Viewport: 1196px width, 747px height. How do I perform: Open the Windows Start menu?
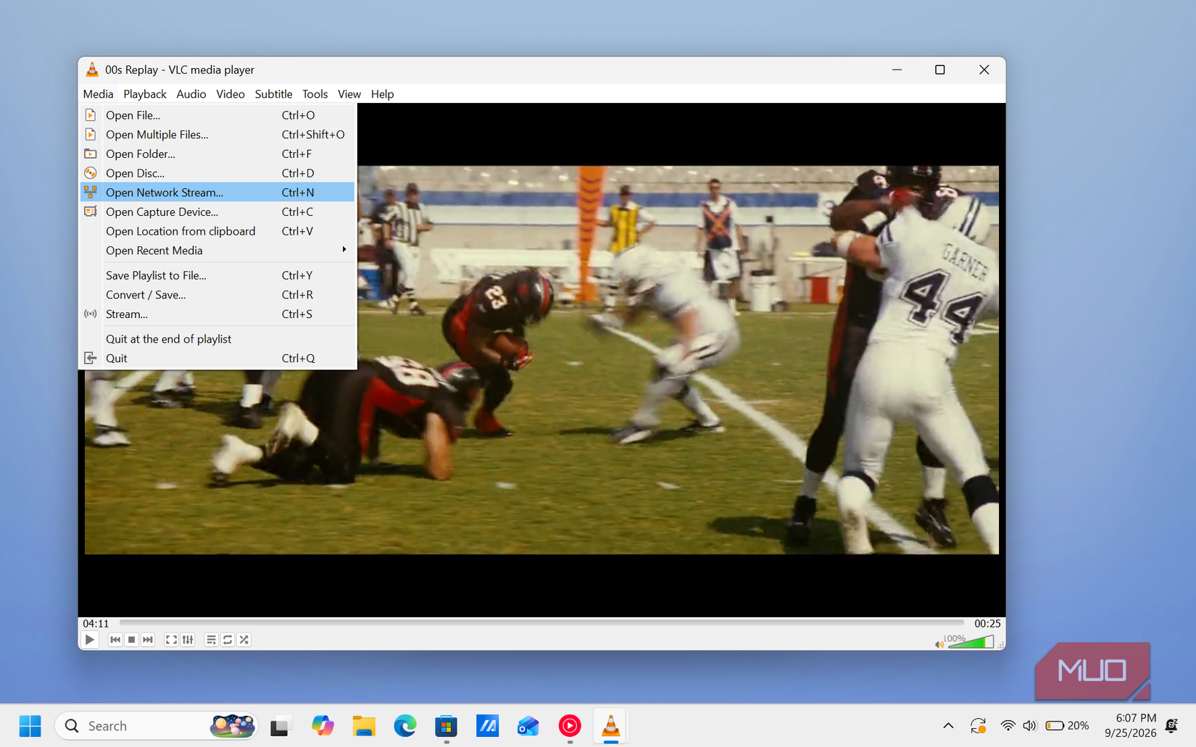pos(30,725)
